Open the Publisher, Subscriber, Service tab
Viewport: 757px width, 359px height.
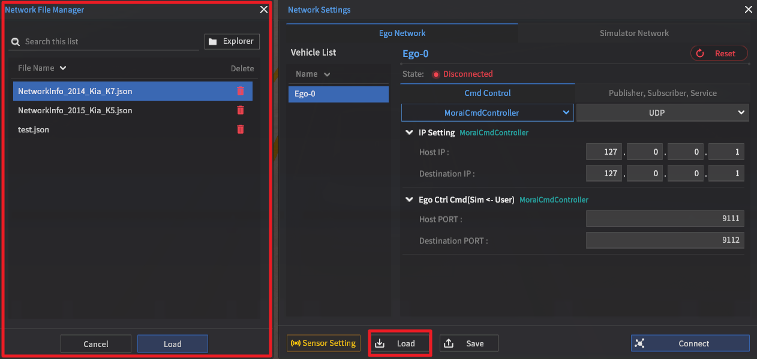coord(662,93)
